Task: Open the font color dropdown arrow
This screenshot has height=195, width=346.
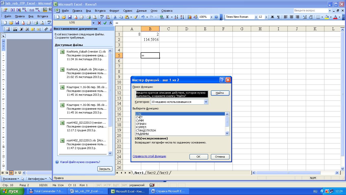Action: point(340,17)
